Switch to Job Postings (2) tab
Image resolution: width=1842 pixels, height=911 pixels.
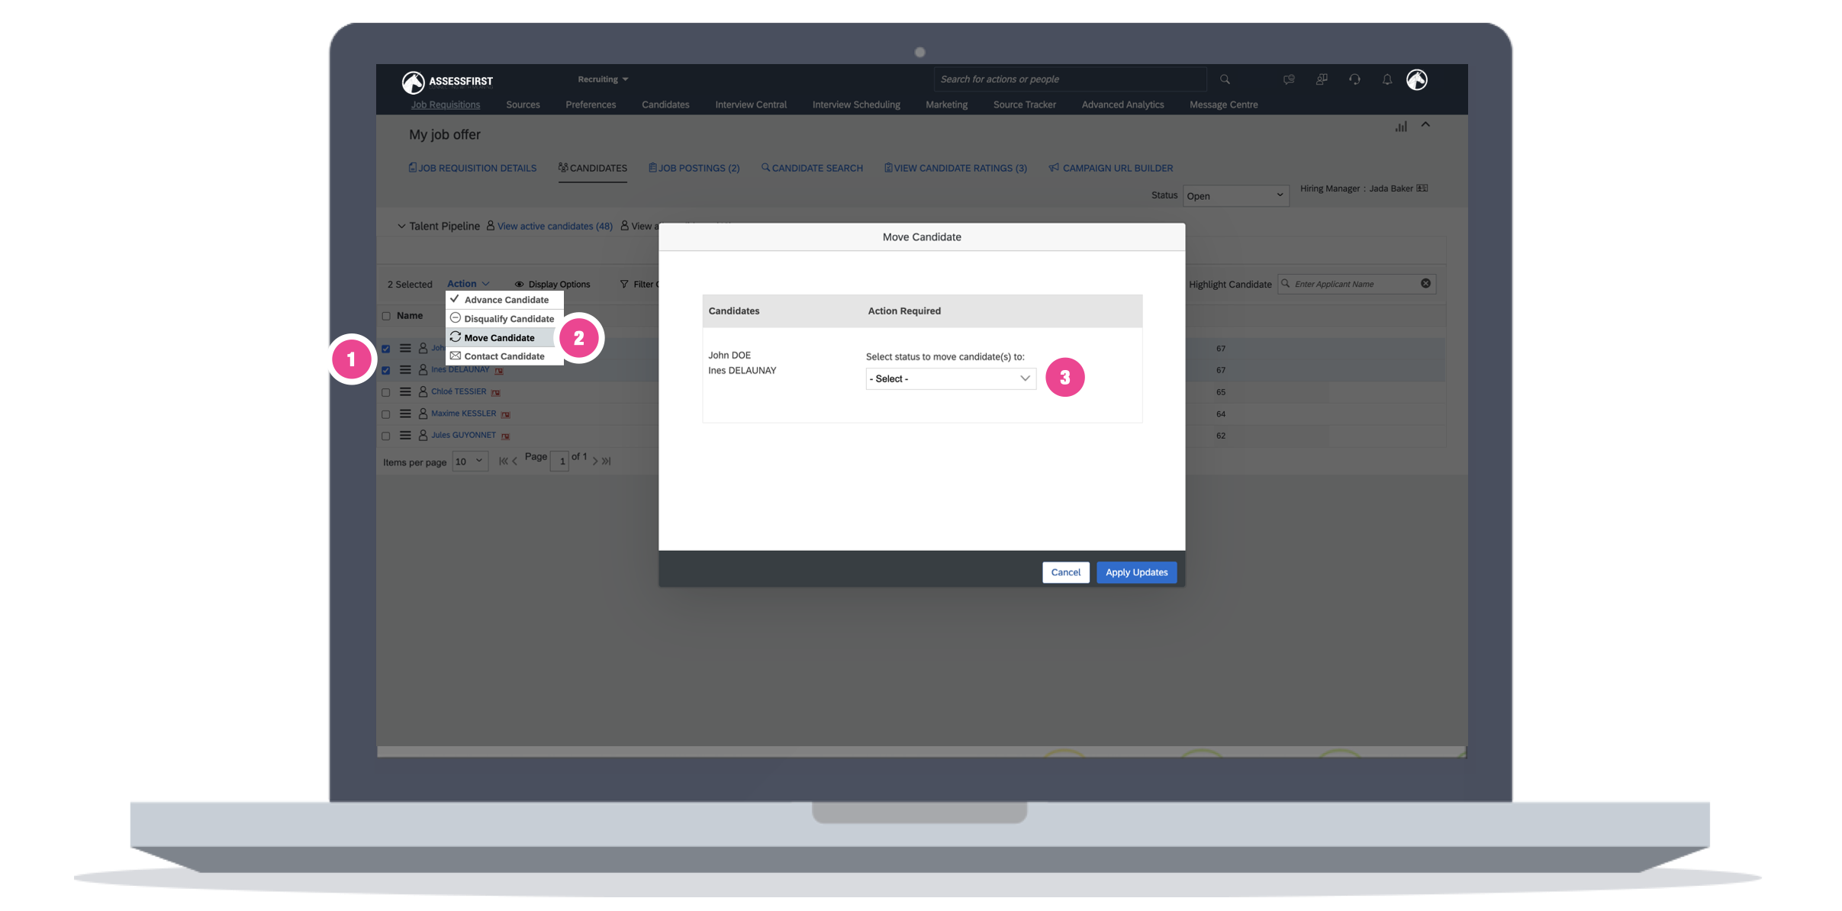694,168
